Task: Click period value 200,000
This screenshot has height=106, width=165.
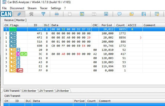Action: [108, 42]
